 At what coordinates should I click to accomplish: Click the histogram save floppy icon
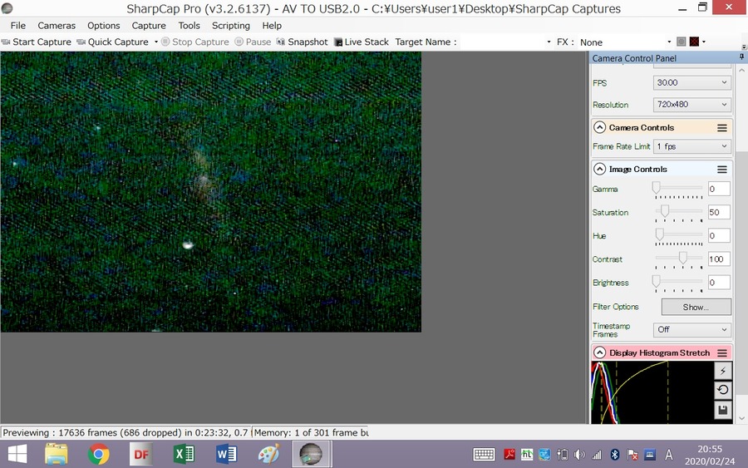click(723, 410)
